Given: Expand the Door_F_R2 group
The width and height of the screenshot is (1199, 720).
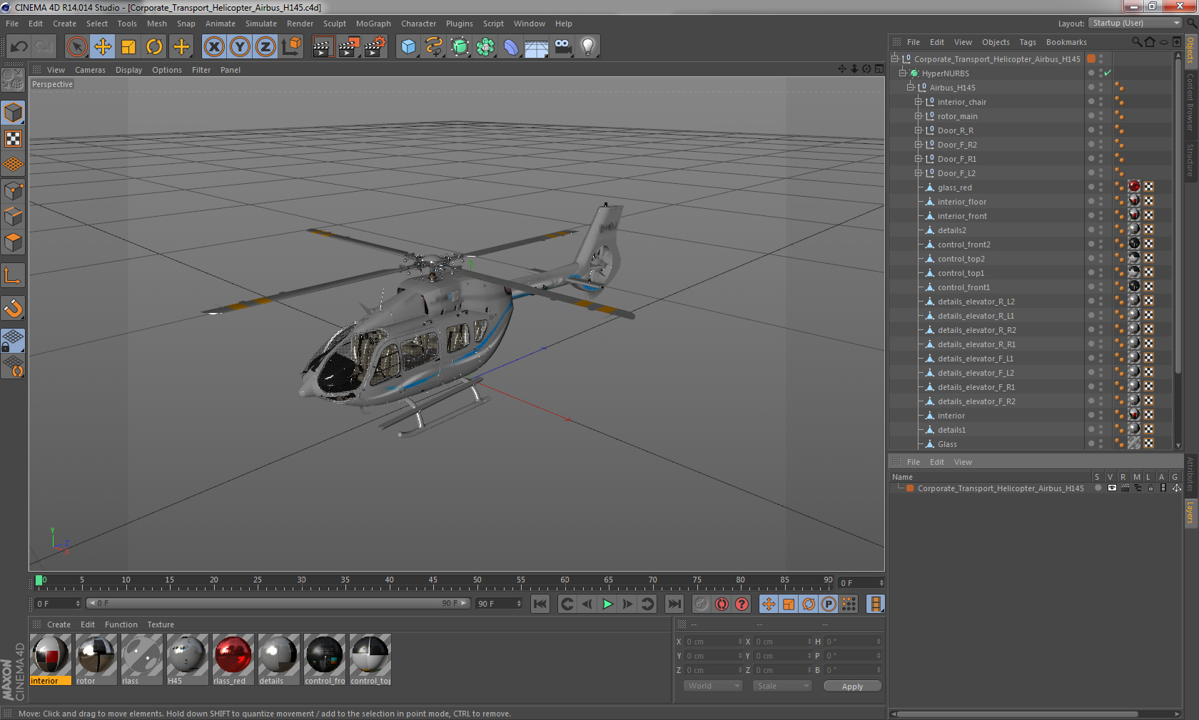Looking at the screenshot, I should [x=919, y=145].
